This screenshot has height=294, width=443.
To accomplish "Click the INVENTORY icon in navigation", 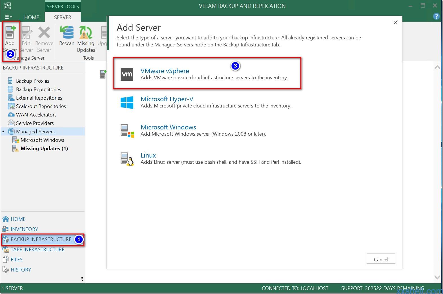I will (x=6, y=229).
